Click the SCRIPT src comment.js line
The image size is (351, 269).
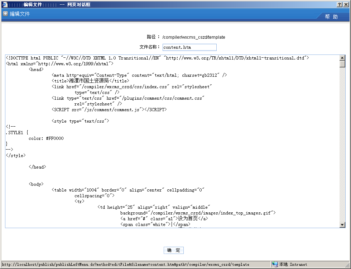[109, 110]
